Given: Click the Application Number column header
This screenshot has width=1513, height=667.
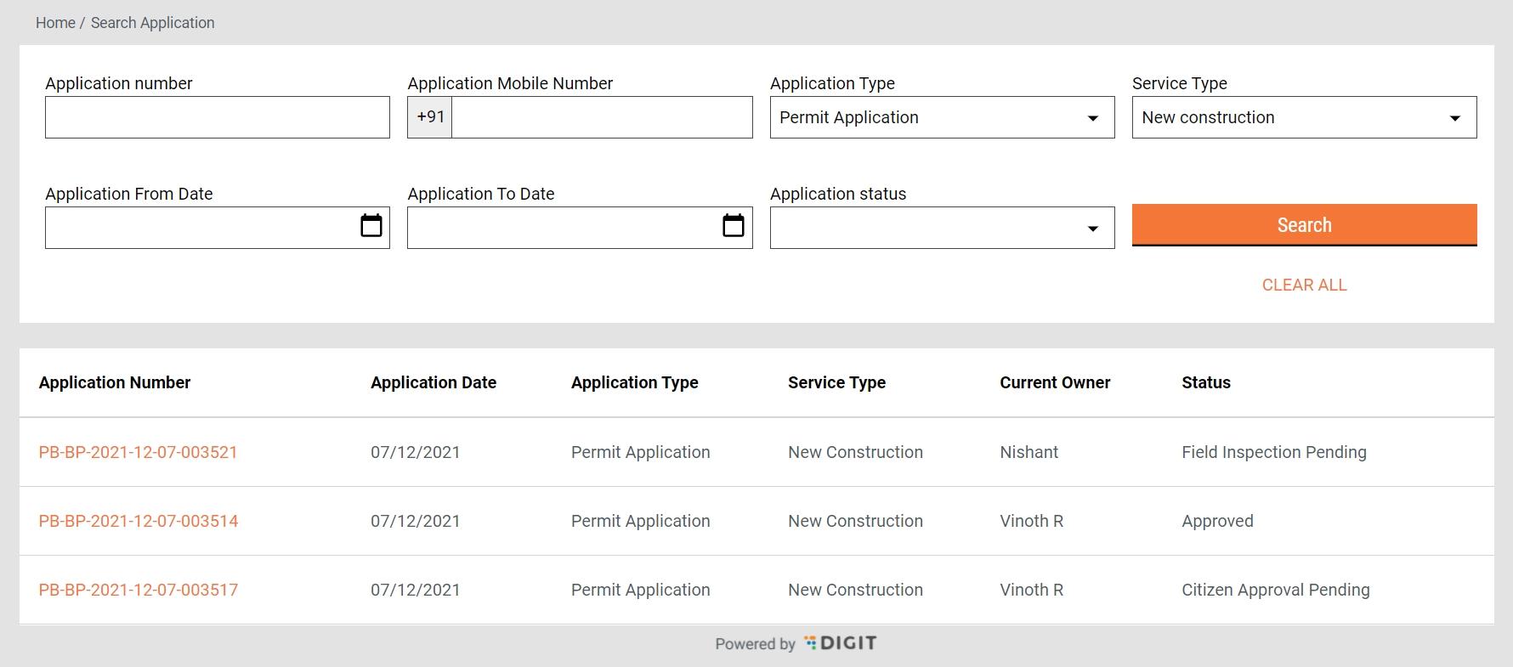Looking at the screenshot, I should click(x=115, y=382).
